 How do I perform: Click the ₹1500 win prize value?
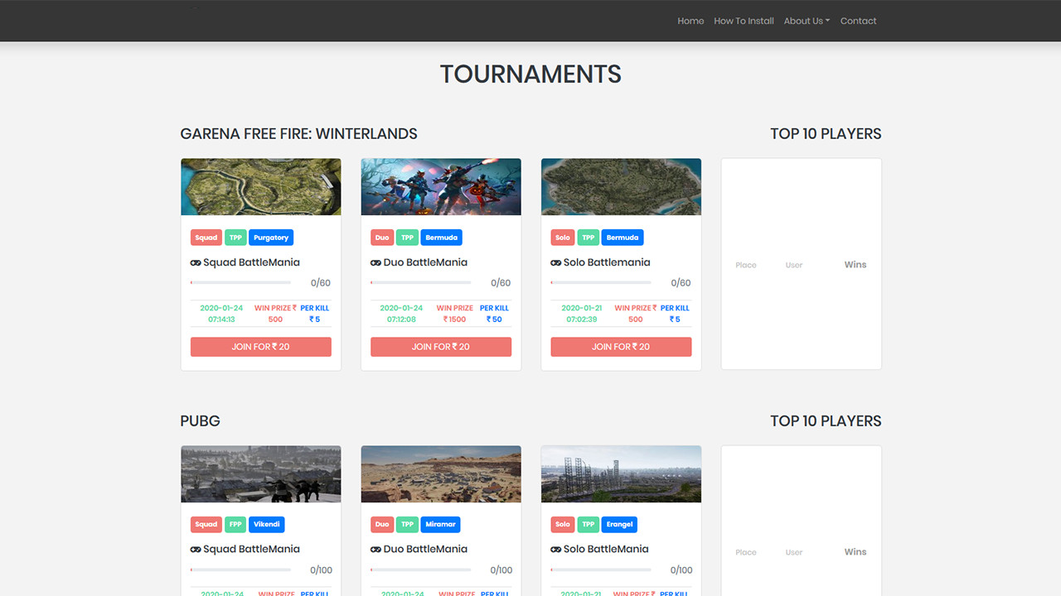pos(454,320)
